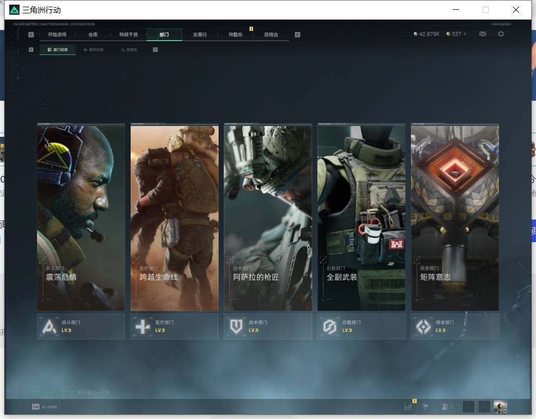Viewport: 536px width, 419px height.
Task: Click the flag icon in bottom bar
Action: (x=425, y=406)
